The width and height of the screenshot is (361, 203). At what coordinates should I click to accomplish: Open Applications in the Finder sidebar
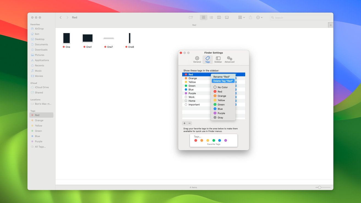pyautogui.click(x=41, y=60)
